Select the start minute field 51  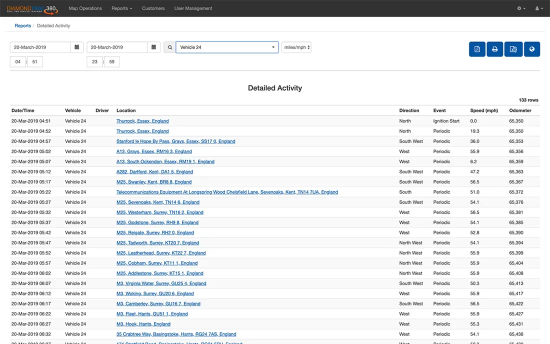click(x=34, y=61)
